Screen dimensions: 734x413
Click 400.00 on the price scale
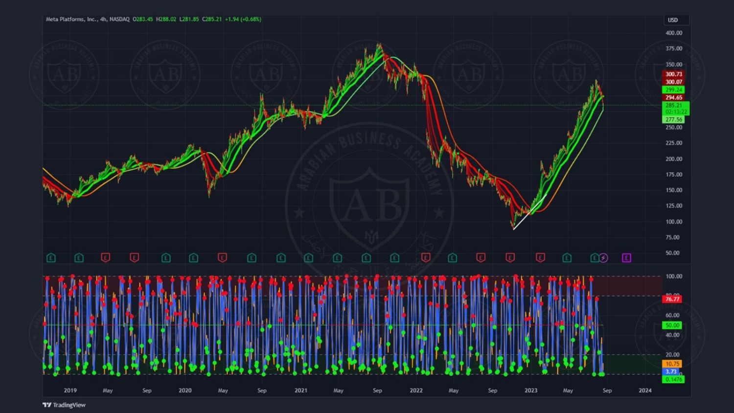(674, 33)
